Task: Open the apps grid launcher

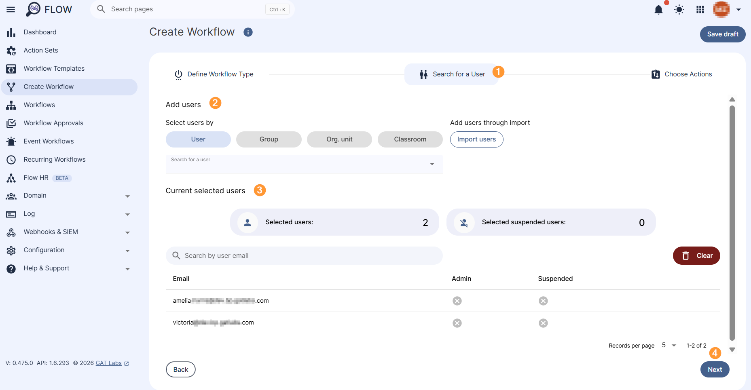Action: pyautogui.click(x=700, y=10)
